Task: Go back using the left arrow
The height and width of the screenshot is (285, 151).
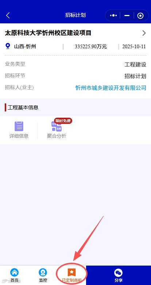Action: 8,15
